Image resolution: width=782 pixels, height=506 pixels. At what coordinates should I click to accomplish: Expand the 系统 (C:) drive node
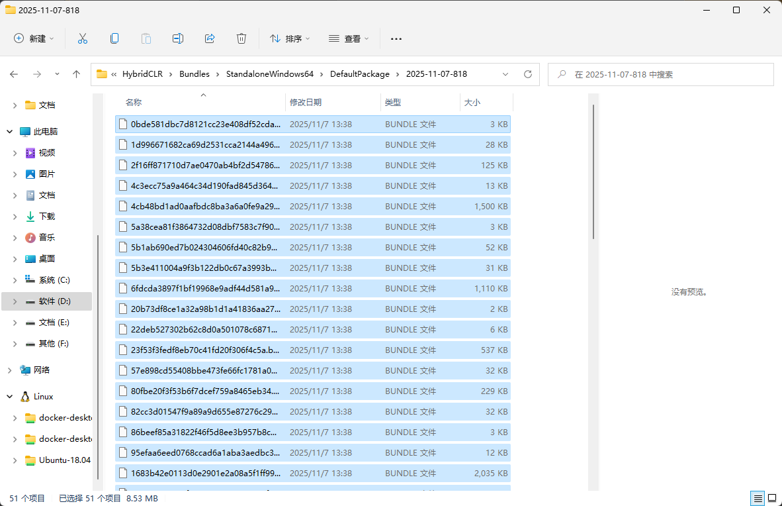click(x=15, y=280)
